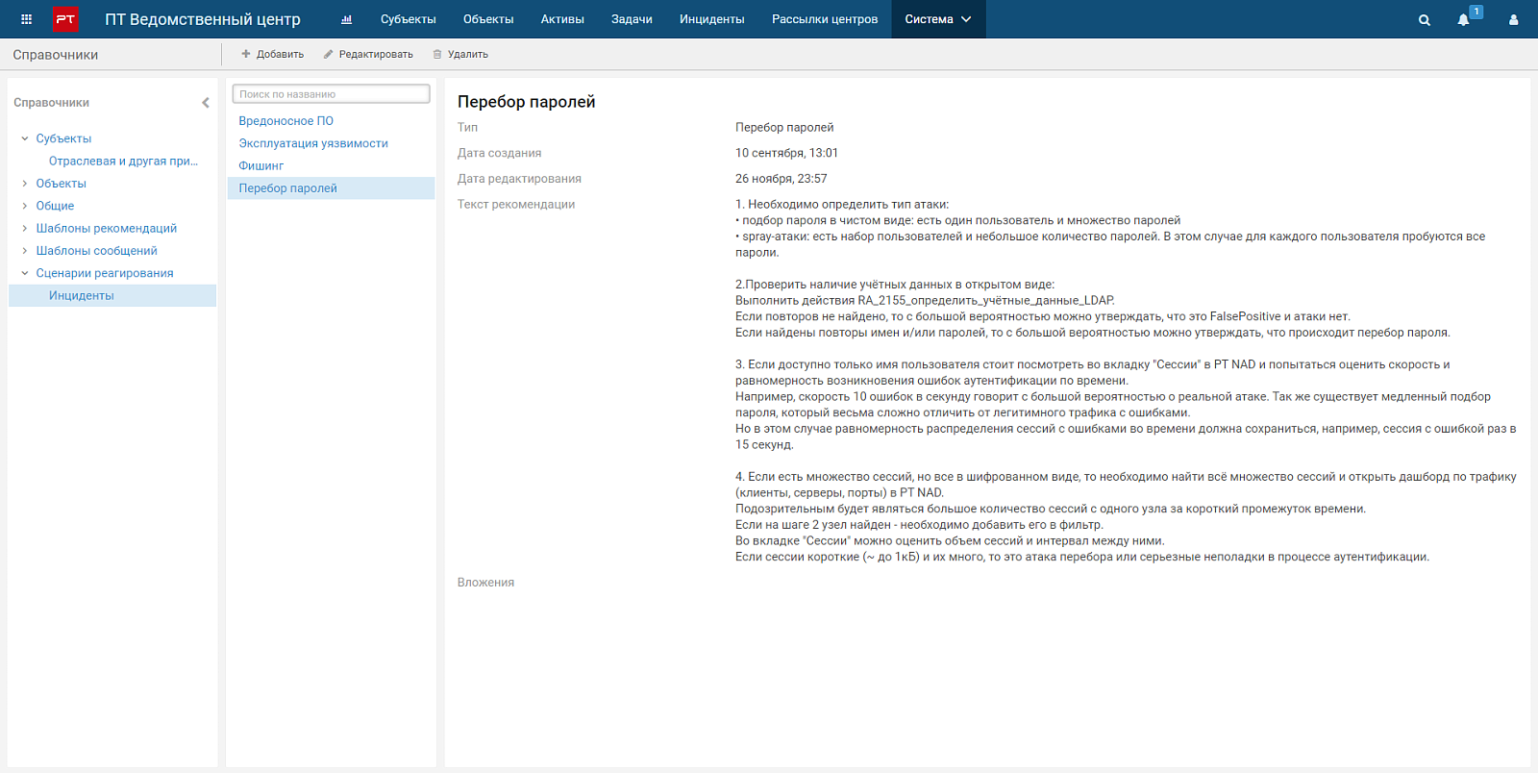Viewport: 1538px width, 773px height.
Task: Click the Редактировать button
Action: 368,55
